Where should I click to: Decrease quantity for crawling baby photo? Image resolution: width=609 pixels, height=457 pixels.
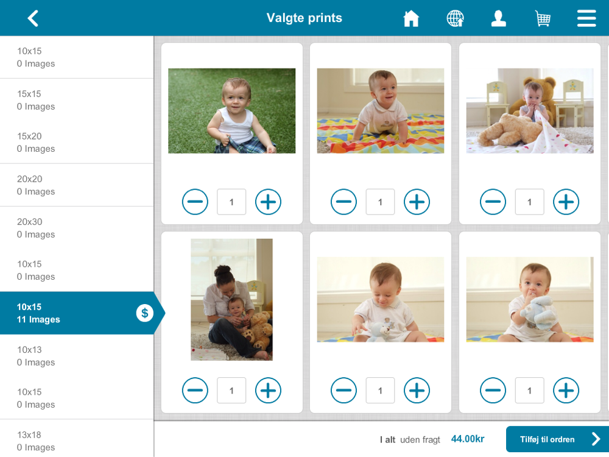(343, 202)
